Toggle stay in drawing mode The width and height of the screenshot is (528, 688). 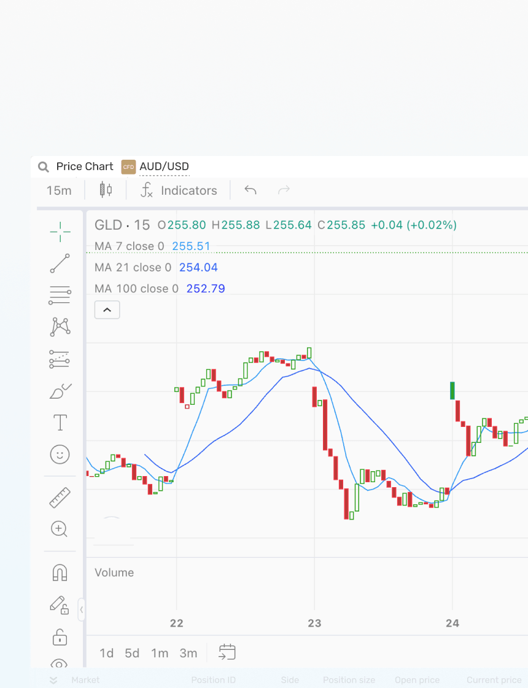(x=60, y=604)
